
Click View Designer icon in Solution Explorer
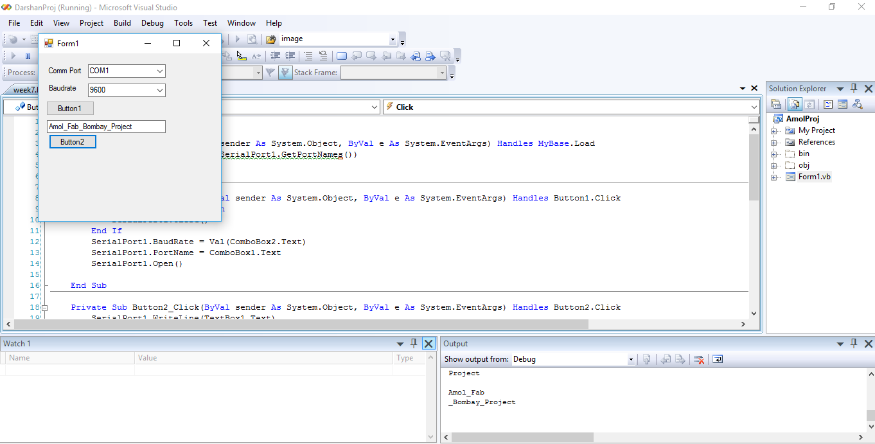(842, 104)
